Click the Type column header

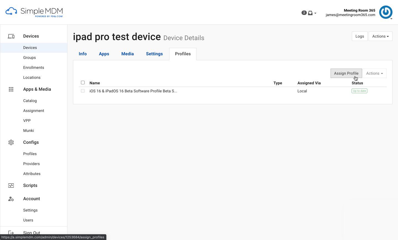277,83
